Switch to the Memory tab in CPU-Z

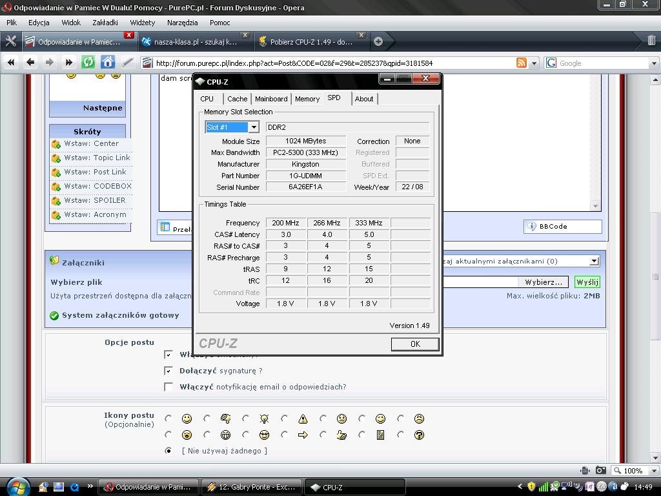click(x=307, y=99)
